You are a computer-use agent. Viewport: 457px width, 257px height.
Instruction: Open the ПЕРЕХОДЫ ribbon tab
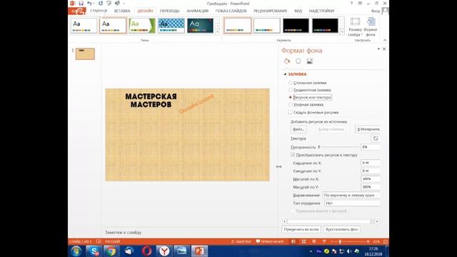pyautogui.click(x=170, y=11)
